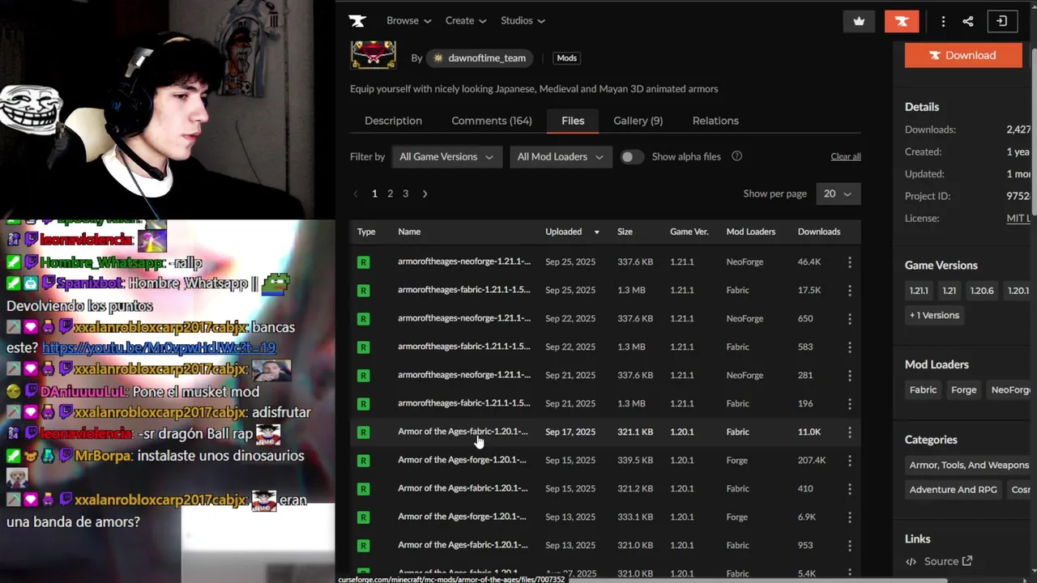
Task: Open Armor of the Ages-forge file from Sep 15
Action: [462, 460]
